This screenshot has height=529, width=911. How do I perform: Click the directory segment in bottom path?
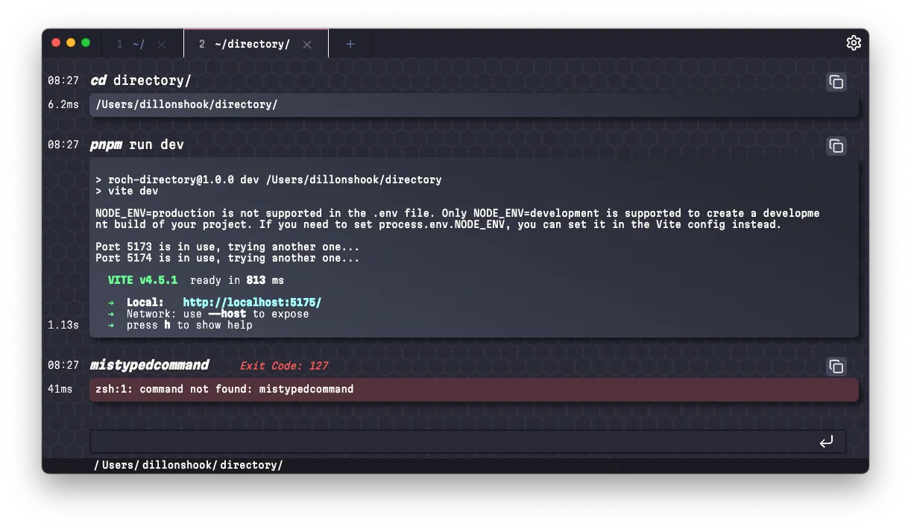pos(249,465)
